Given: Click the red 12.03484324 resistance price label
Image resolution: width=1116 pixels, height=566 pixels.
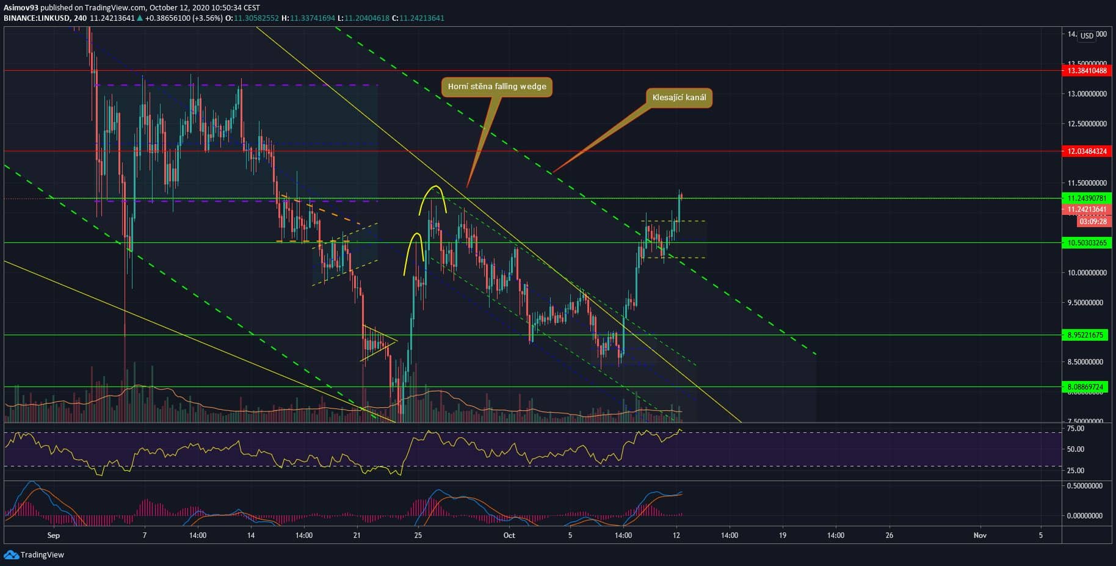Looking at the screenshot, I should (1086, 151).
